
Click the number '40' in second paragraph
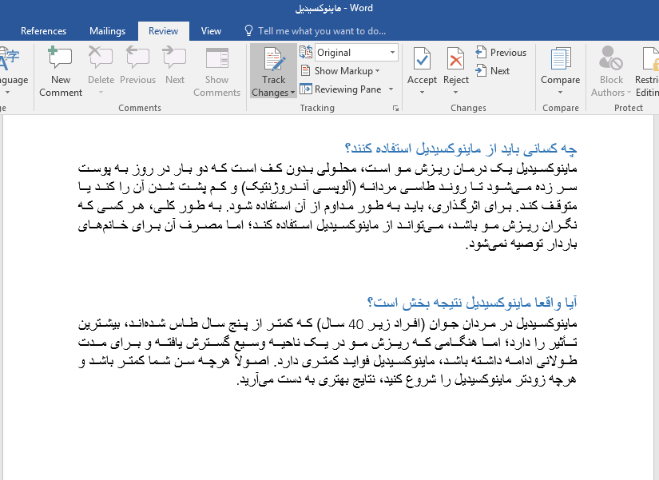click(356, 324)
